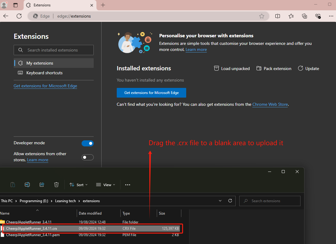Open the Chrome Web Store link

pos(270,104)
